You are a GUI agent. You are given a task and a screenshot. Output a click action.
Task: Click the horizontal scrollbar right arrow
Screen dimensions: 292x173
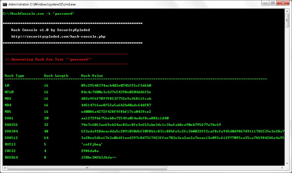(282, 168)
